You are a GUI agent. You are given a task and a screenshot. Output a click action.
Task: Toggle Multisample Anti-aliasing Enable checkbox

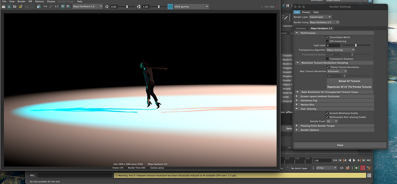[327, 117]
